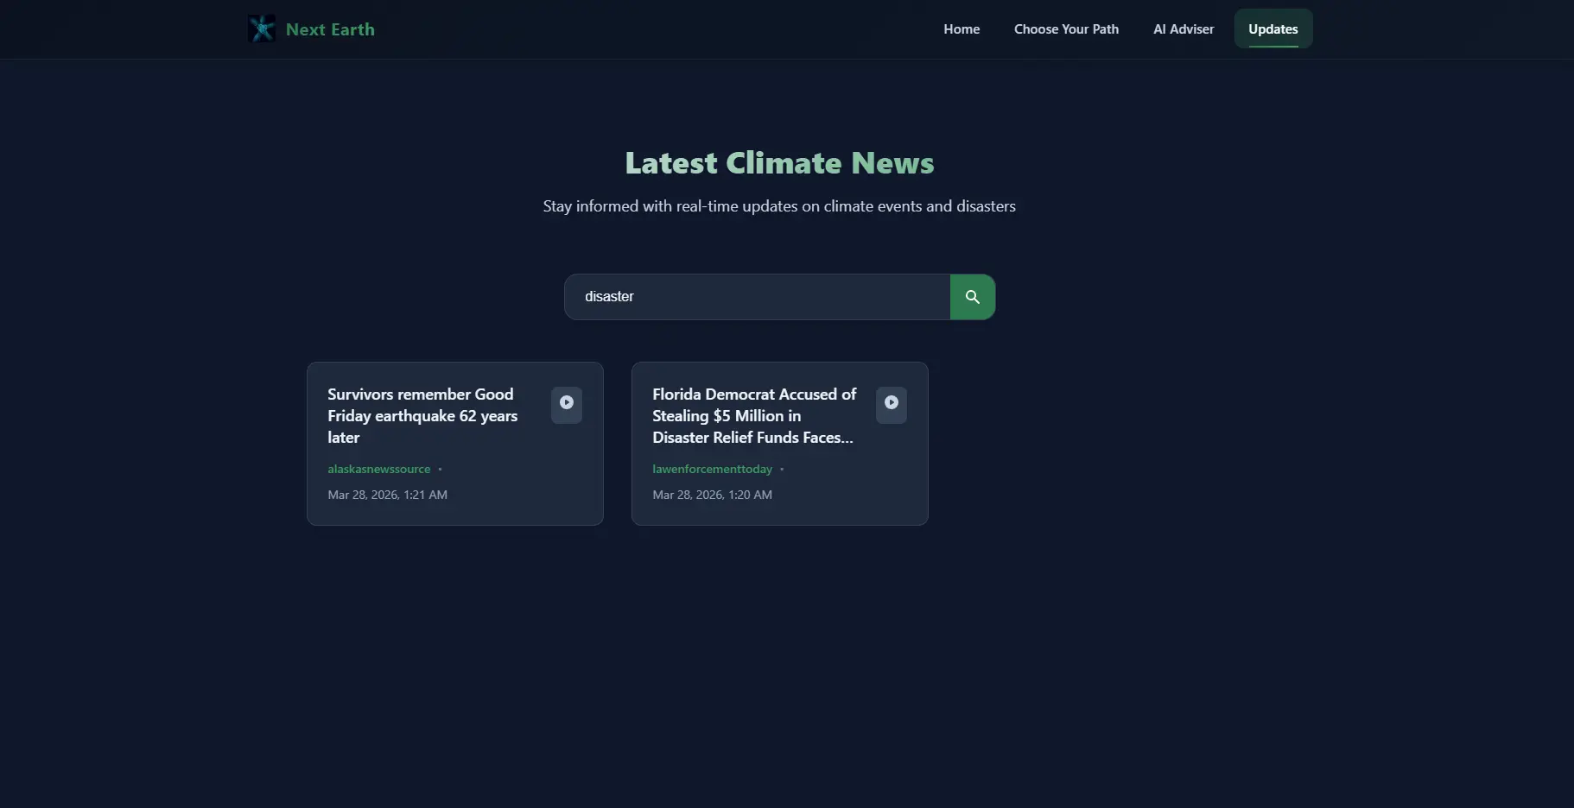Screen dimensions: 1574x808
Task: Click play icon on the Florida Democrat card
Action: [892, 404]
